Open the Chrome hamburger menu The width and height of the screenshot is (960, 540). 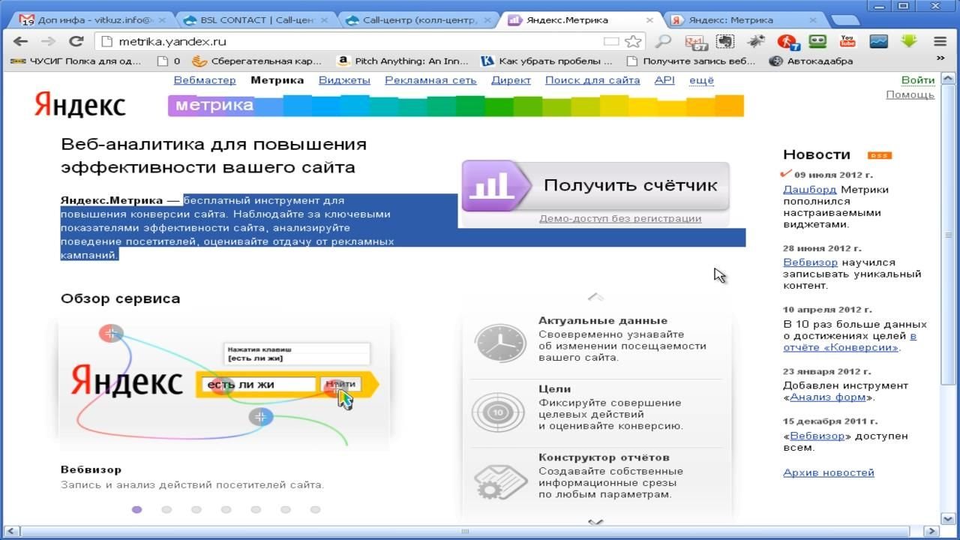pyautogui.click(x=940, y=41)
